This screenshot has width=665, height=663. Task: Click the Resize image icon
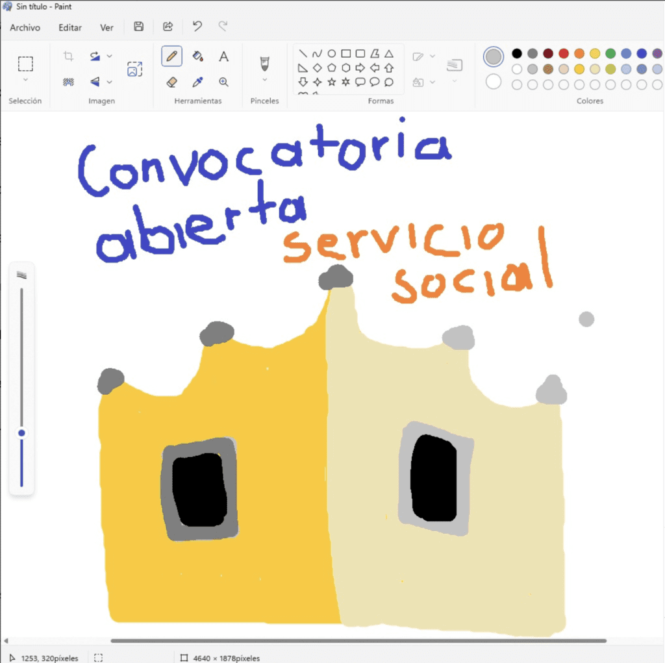tap(134, 69)
